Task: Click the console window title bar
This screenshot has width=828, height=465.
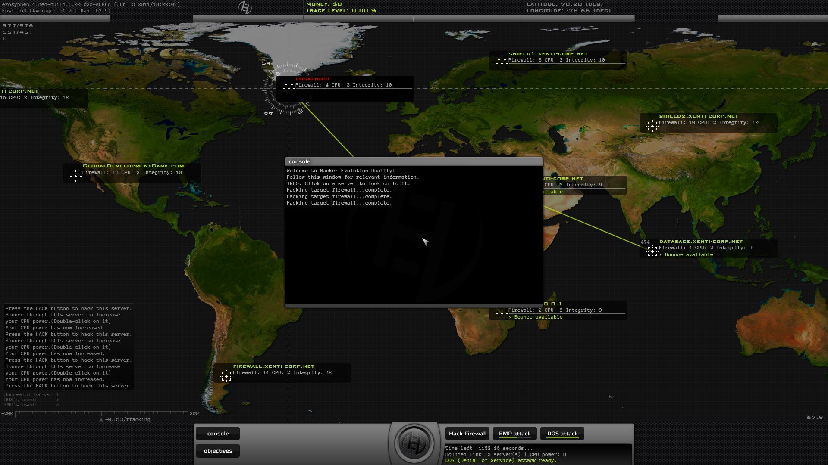Action: [x=414, y=161]
